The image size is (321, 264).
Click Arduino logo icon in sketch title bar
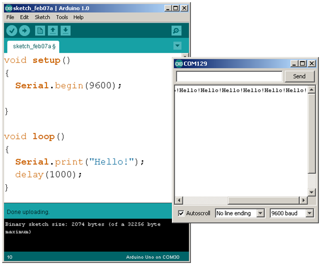coord(8,8)
